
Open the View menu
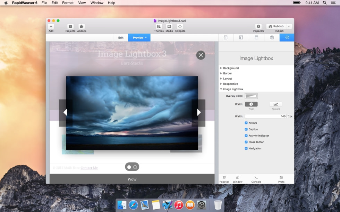pos(82,3)
